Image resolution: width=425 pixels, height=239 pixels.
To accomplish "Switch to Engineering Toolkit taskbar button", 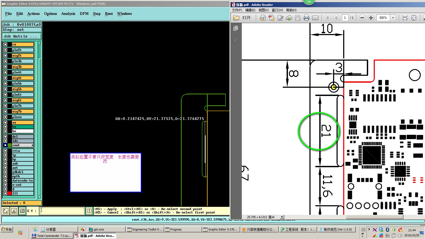I will (144, 229).
